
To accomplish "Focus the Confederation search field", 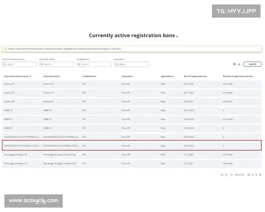I will click(x=94, y=64).
